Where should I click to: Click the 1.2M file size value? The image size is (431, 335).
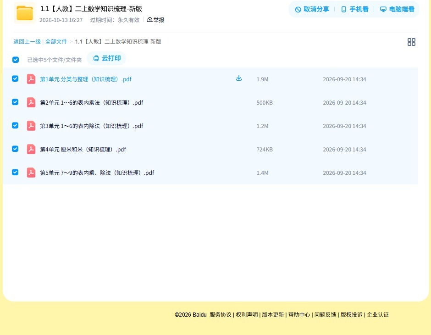[x=262, y=126]
